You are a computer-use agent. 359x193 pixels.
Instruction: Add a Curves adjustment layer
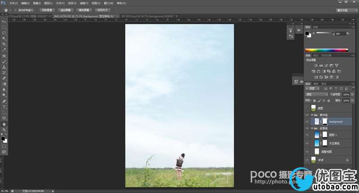click(326, 66)
